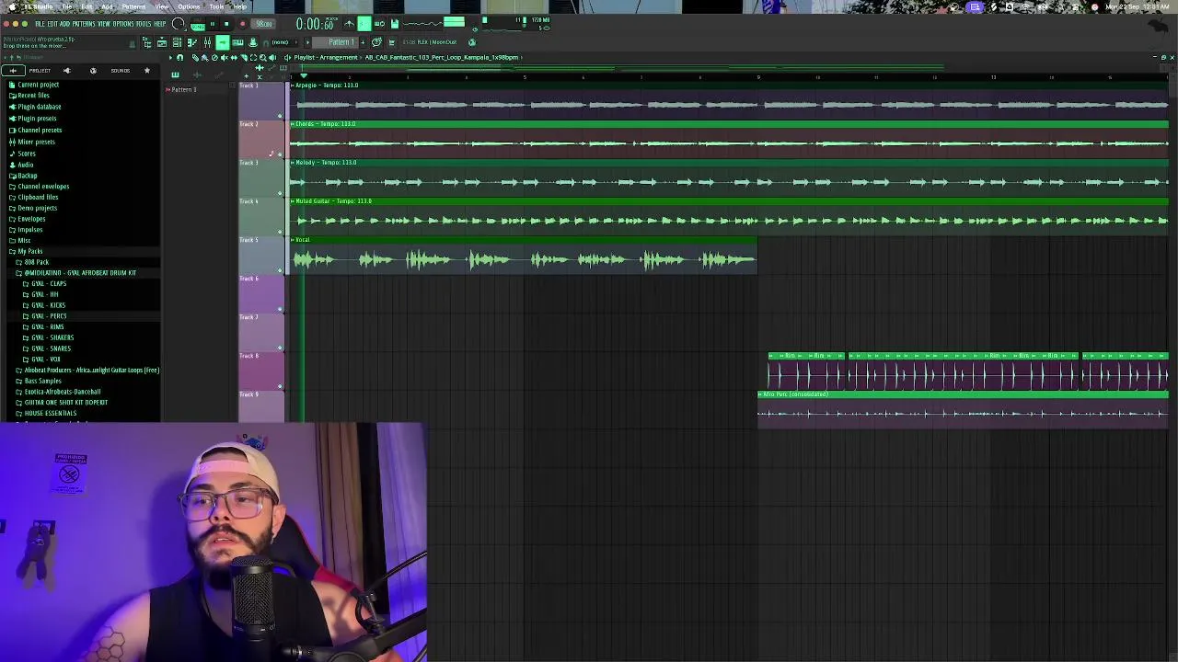Open macOS Help menu bar item

click(x=240, y=6)
